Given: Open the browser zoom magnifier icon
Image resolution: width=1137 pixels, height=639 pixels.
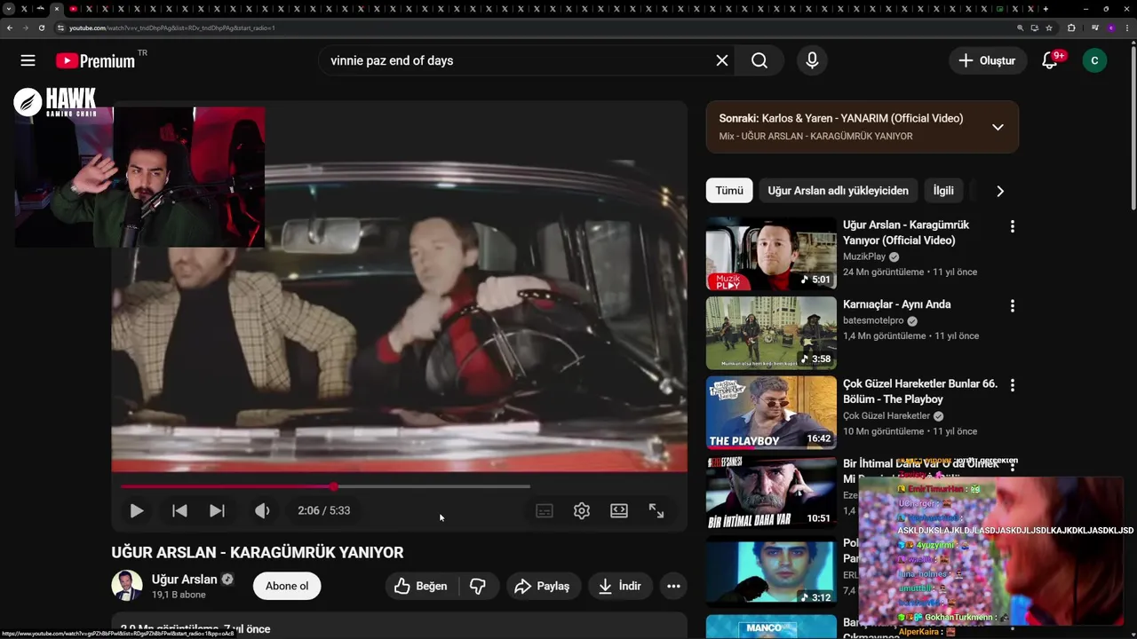Looking at the screenshot, I should click(x=1021, y=28).
